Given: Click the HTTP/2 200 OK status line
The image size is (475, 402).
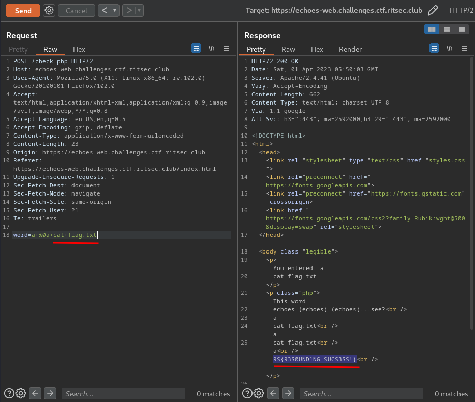Looking at the screenshot, I should [x=275, y=61].
